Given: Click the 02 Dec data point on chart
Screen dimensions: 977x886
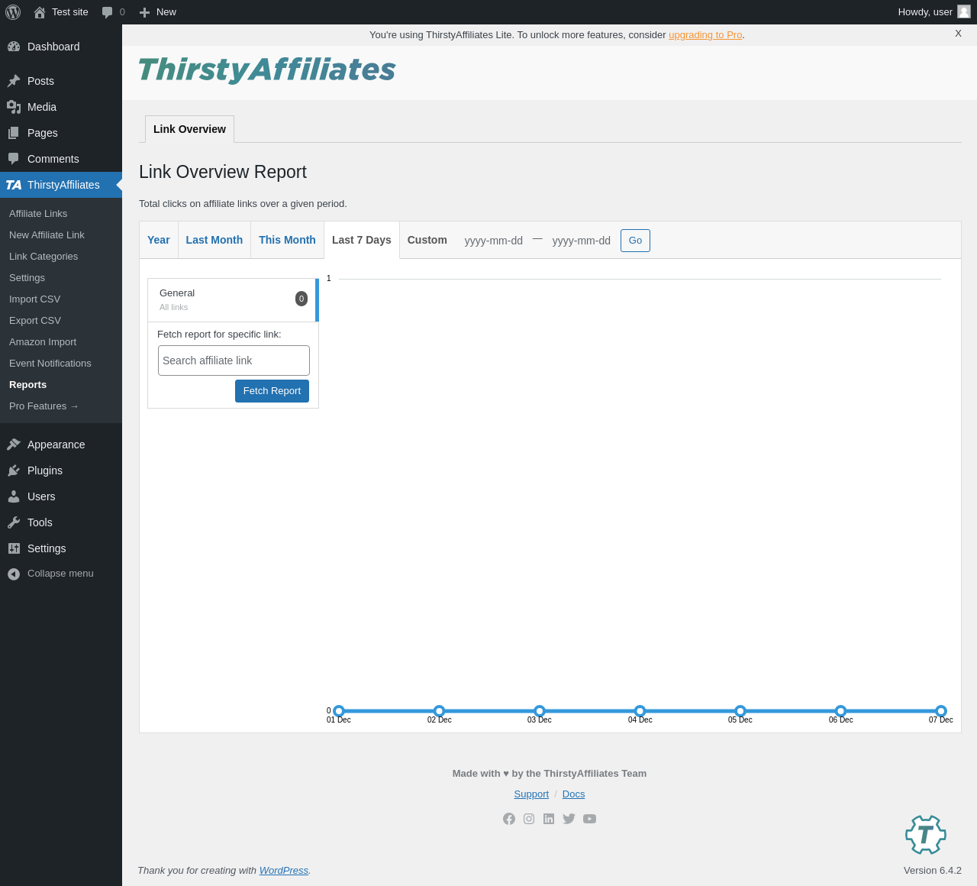Looking at the screenshot, I should pyautogui.click(x=440, y=711).
